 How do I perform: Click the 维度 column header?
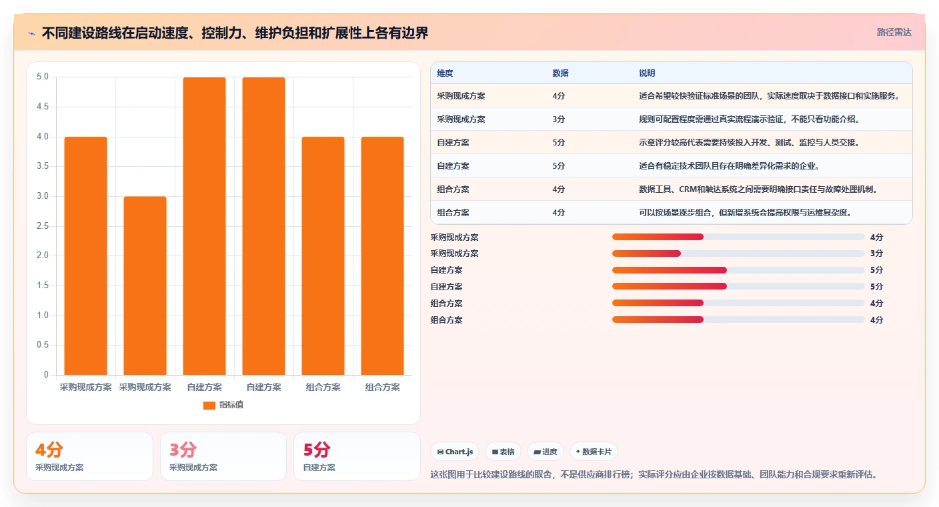pos(445,73)
